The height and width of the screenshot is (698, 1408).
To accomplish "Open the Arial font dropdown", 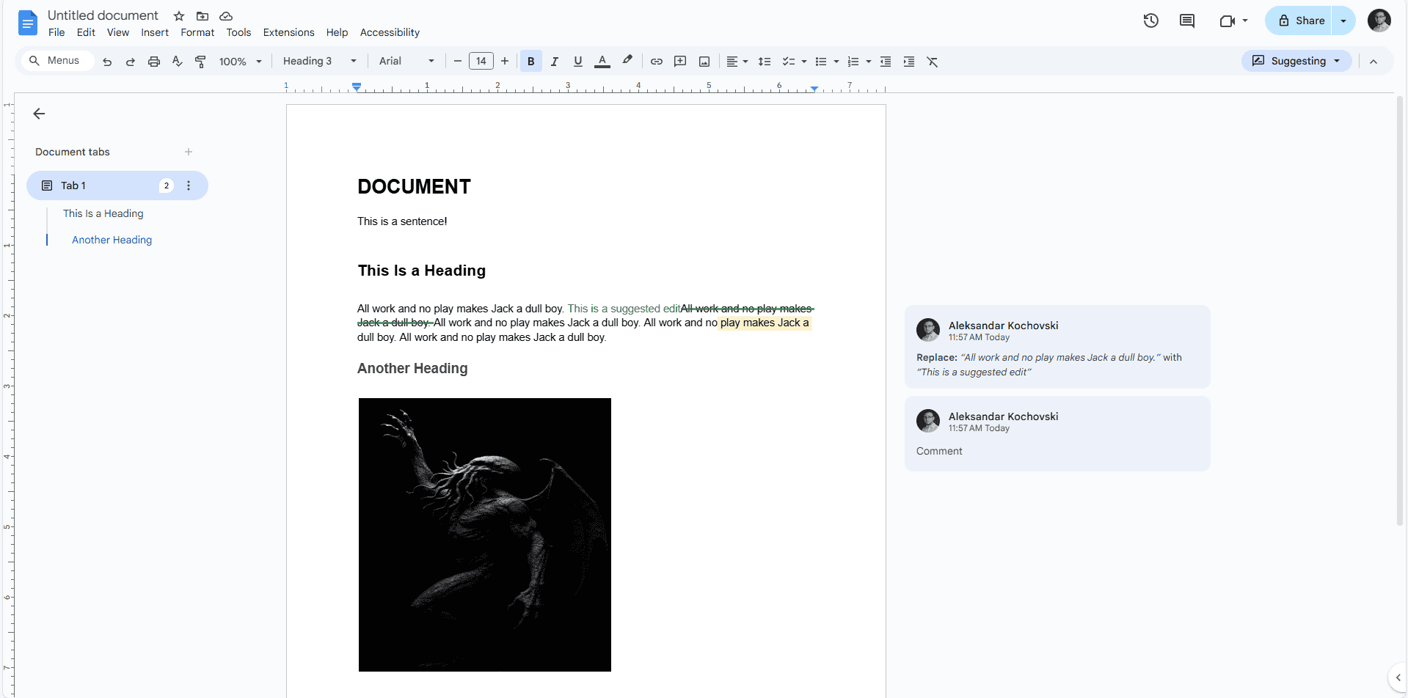I will point(406,62).
